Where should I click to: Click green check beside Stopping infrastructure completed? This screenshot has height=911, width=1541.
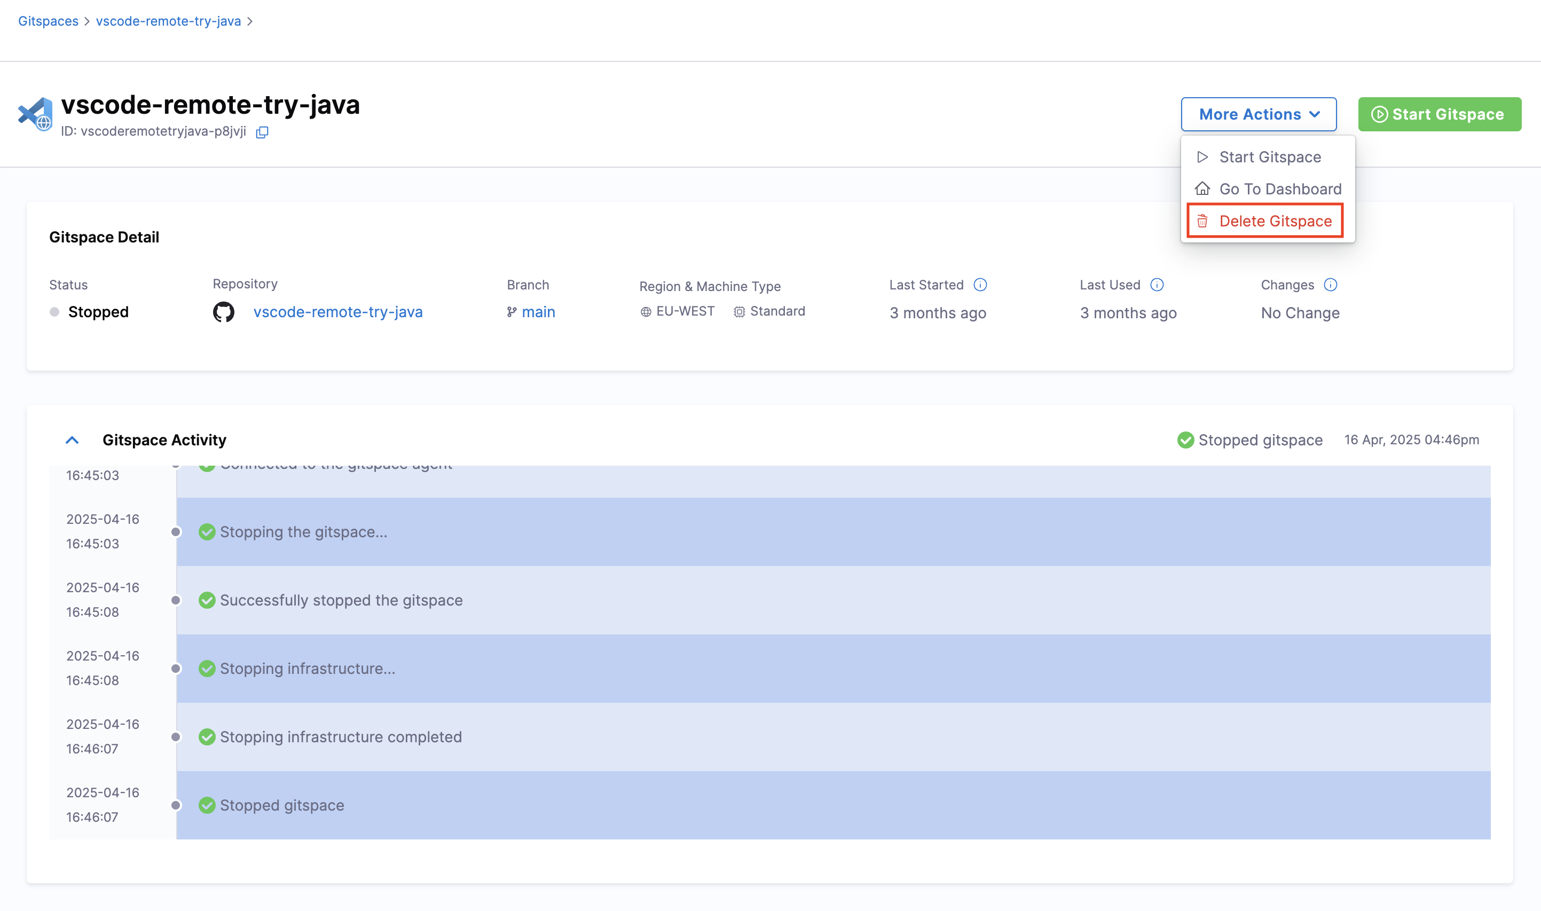coord(207,737)
